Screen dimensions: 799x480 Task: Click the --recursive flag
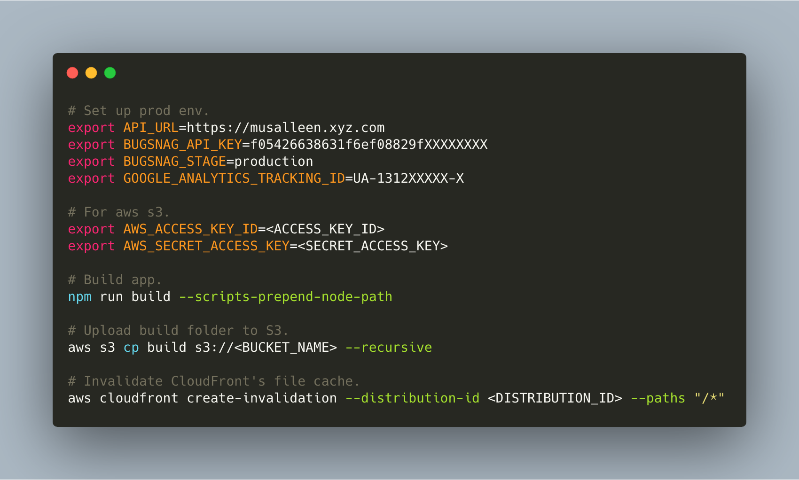389,348
